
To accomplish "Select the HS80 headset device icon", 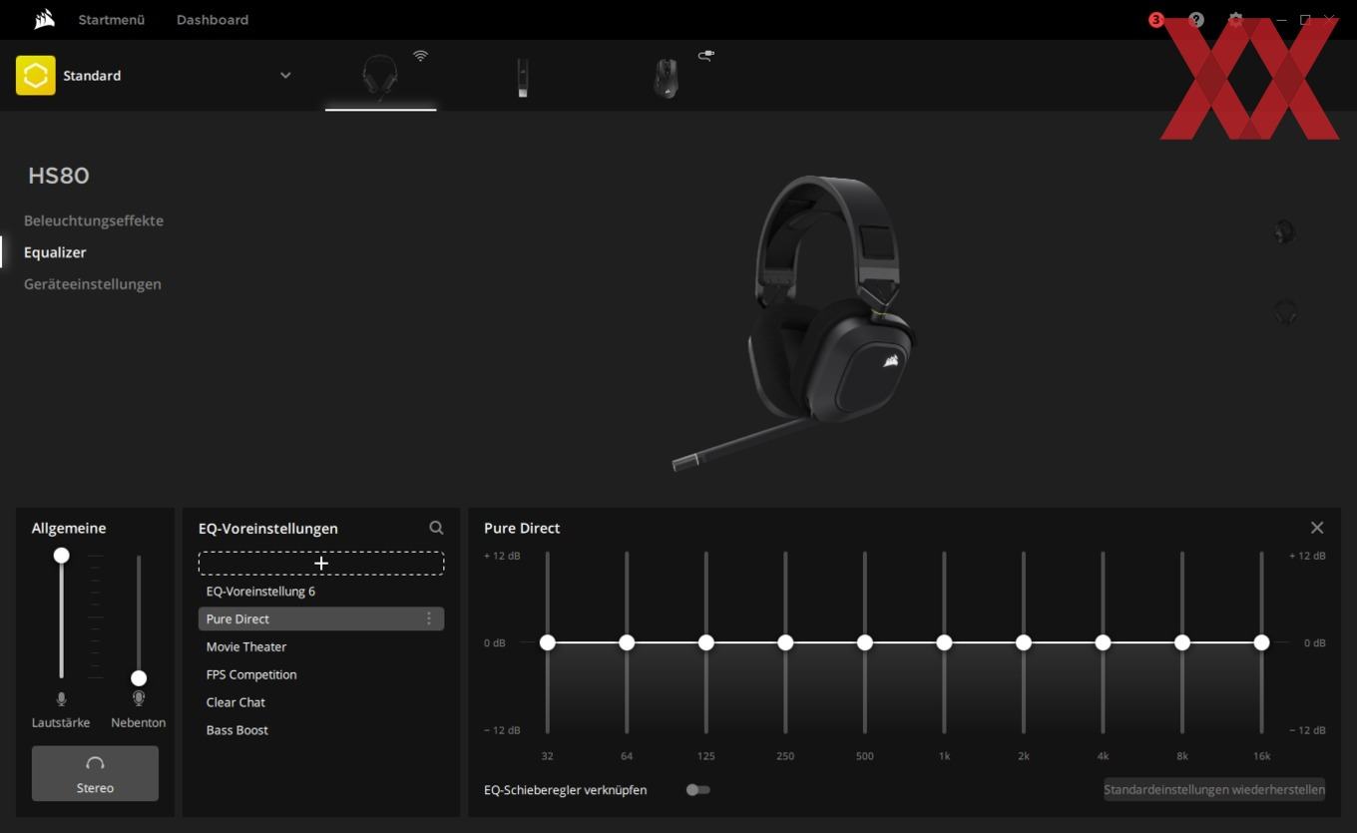I will click(x=380, y=76).
